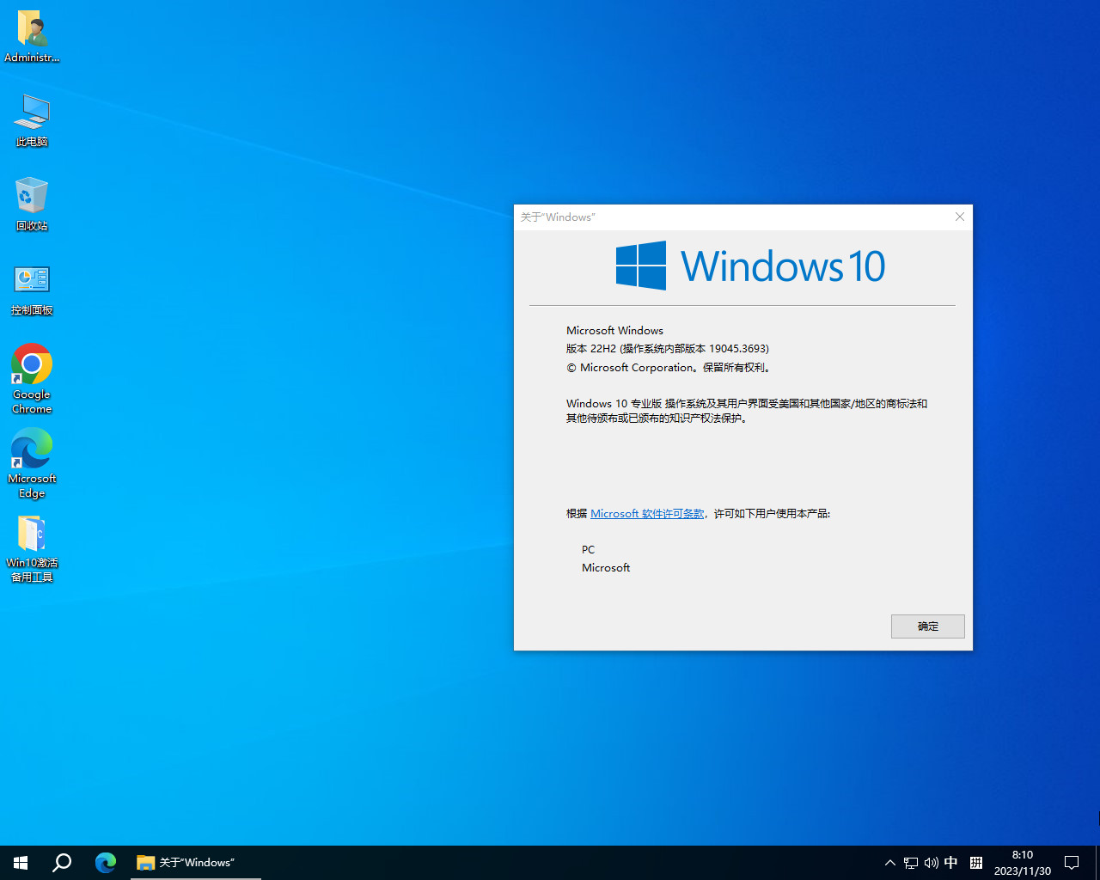Click the "Microsoft" organization text

606,568
